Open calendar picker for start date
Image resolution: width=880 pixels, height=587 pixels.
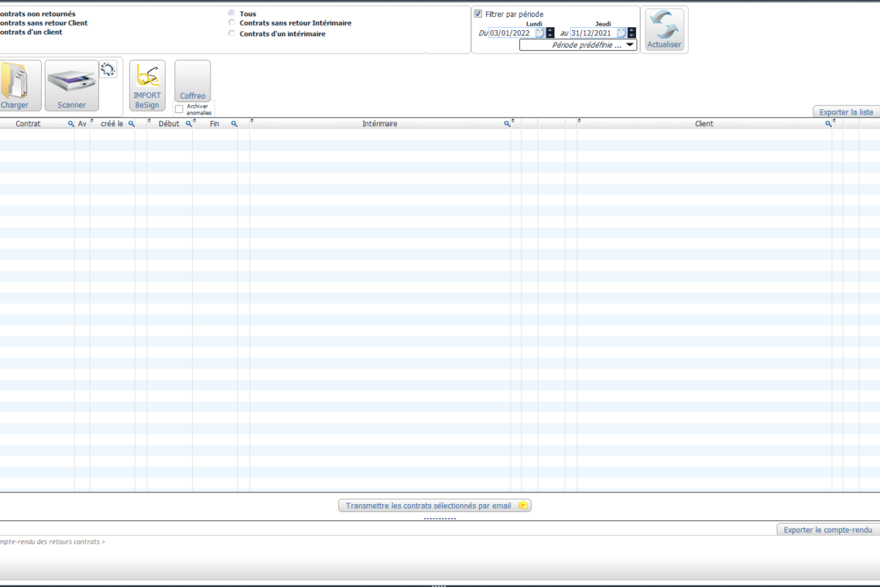coord(540,33)
